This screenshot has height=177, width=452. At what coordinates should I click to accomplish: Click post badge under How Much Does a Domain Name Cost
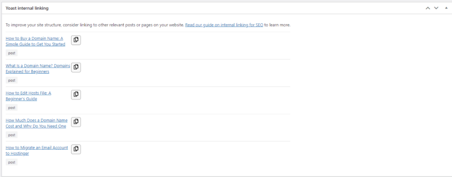[x=11, y=135]
